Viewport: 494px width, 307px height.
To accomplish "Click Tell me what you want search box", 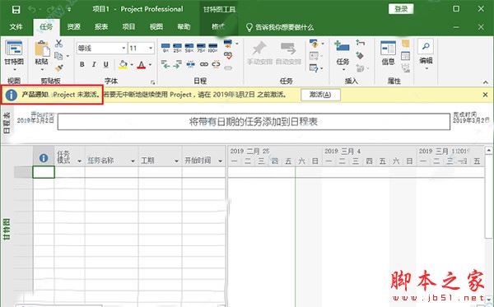I will point(280,27).
